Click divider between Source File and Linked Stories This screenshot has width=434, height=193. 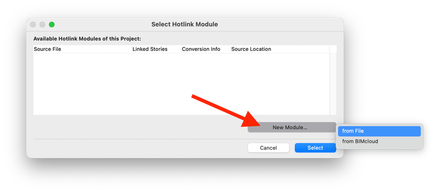[132, 49]
